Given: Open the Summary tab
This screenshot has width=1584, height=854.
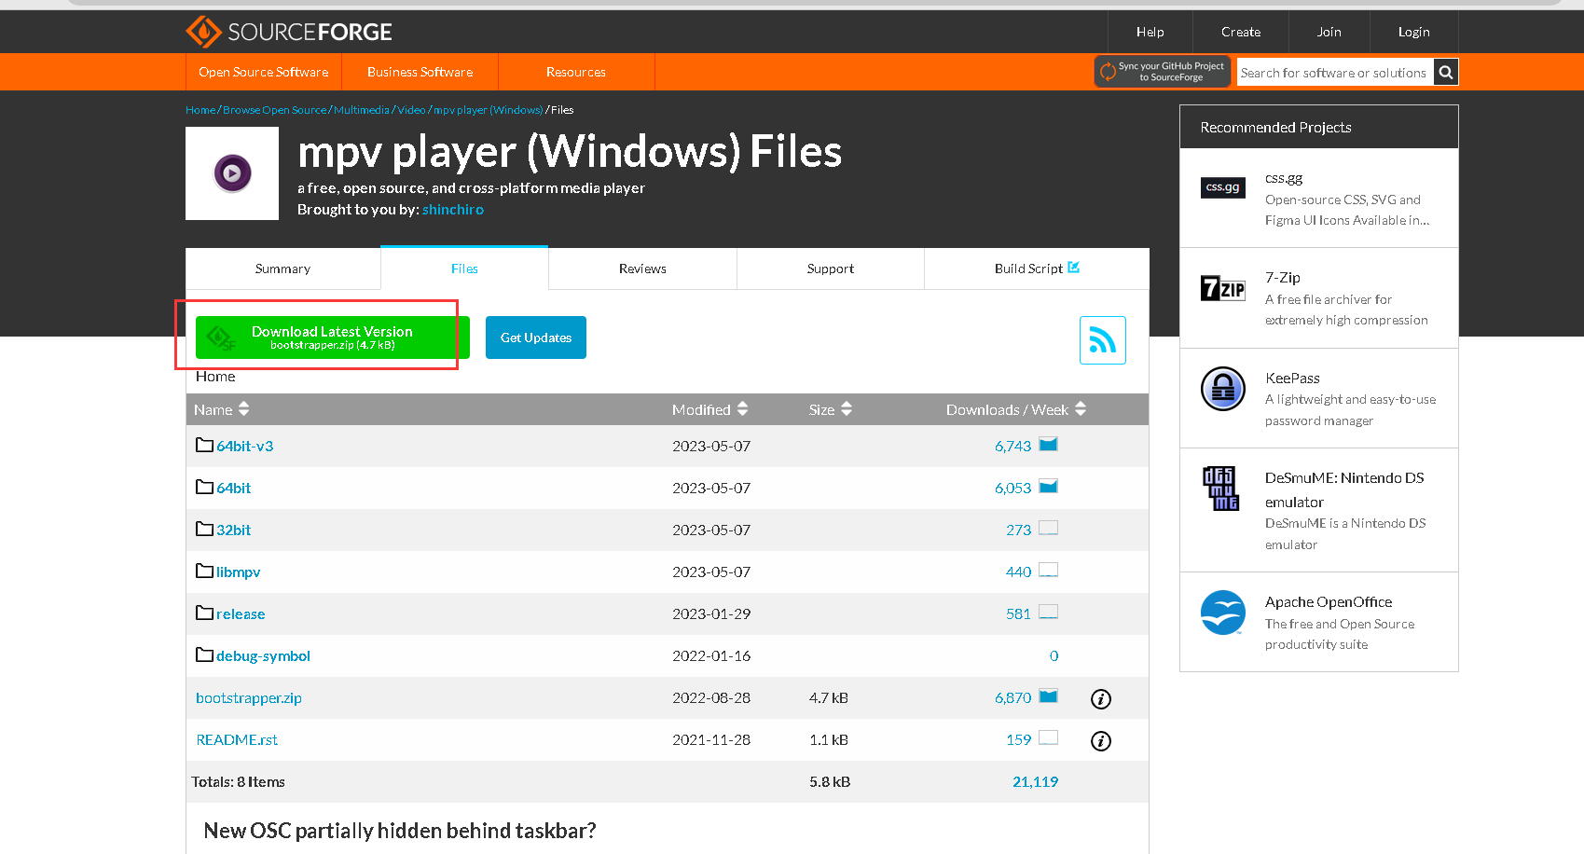Looking at the screenshot, I should [282, 269].
